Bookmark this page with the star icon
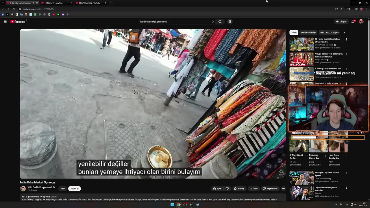 (x=341, y=9)
